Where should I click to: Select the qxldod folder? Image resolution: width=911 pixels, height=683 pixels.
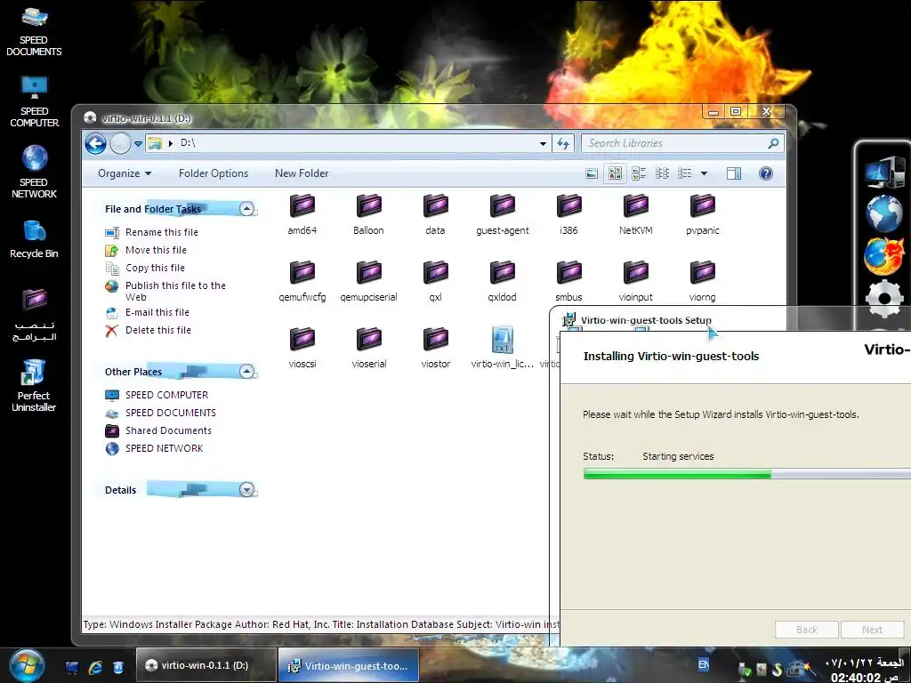(502, 280)
